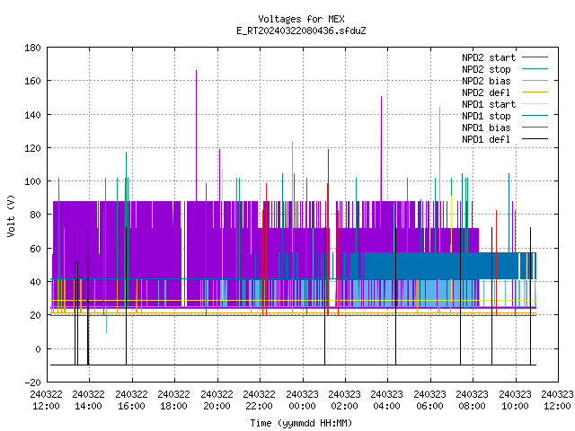This screenshot has height=431, width=575.
Task: Click the 240322 22:00 time tick label
Action: [x=260, y=400]
